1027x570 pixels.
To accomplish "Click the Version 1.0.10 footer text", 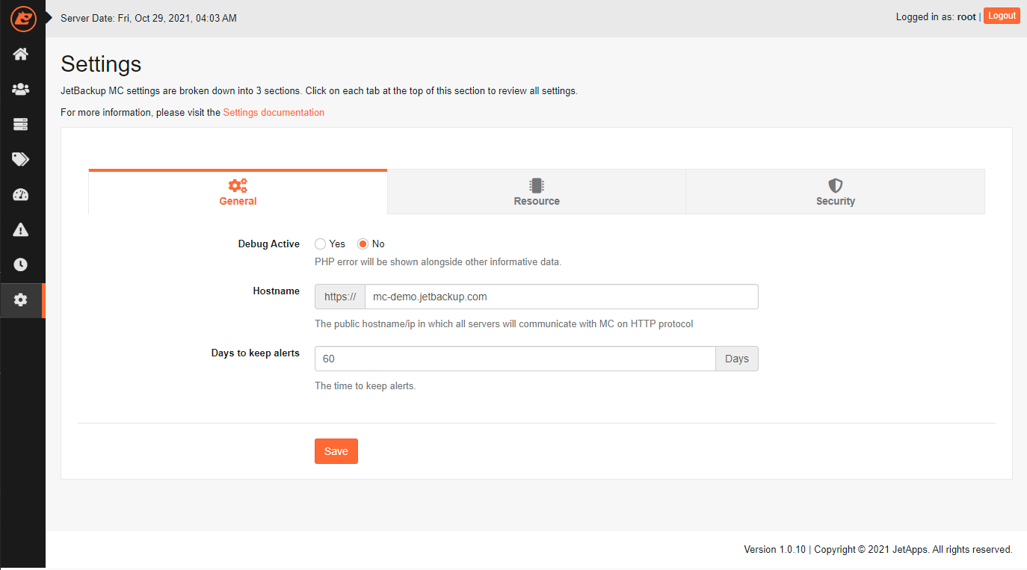I will [775, 550].
